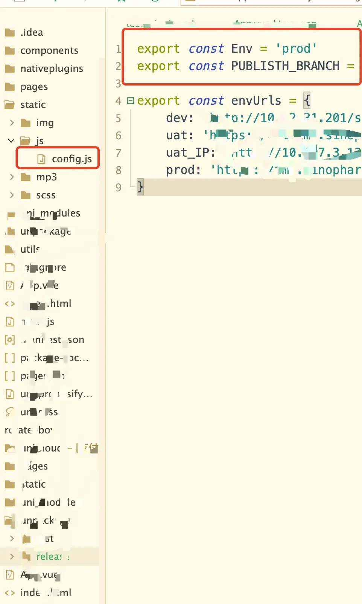362x604 pixels.
Task: Select the nativeplugins folder icon
Action: point(10,69)
